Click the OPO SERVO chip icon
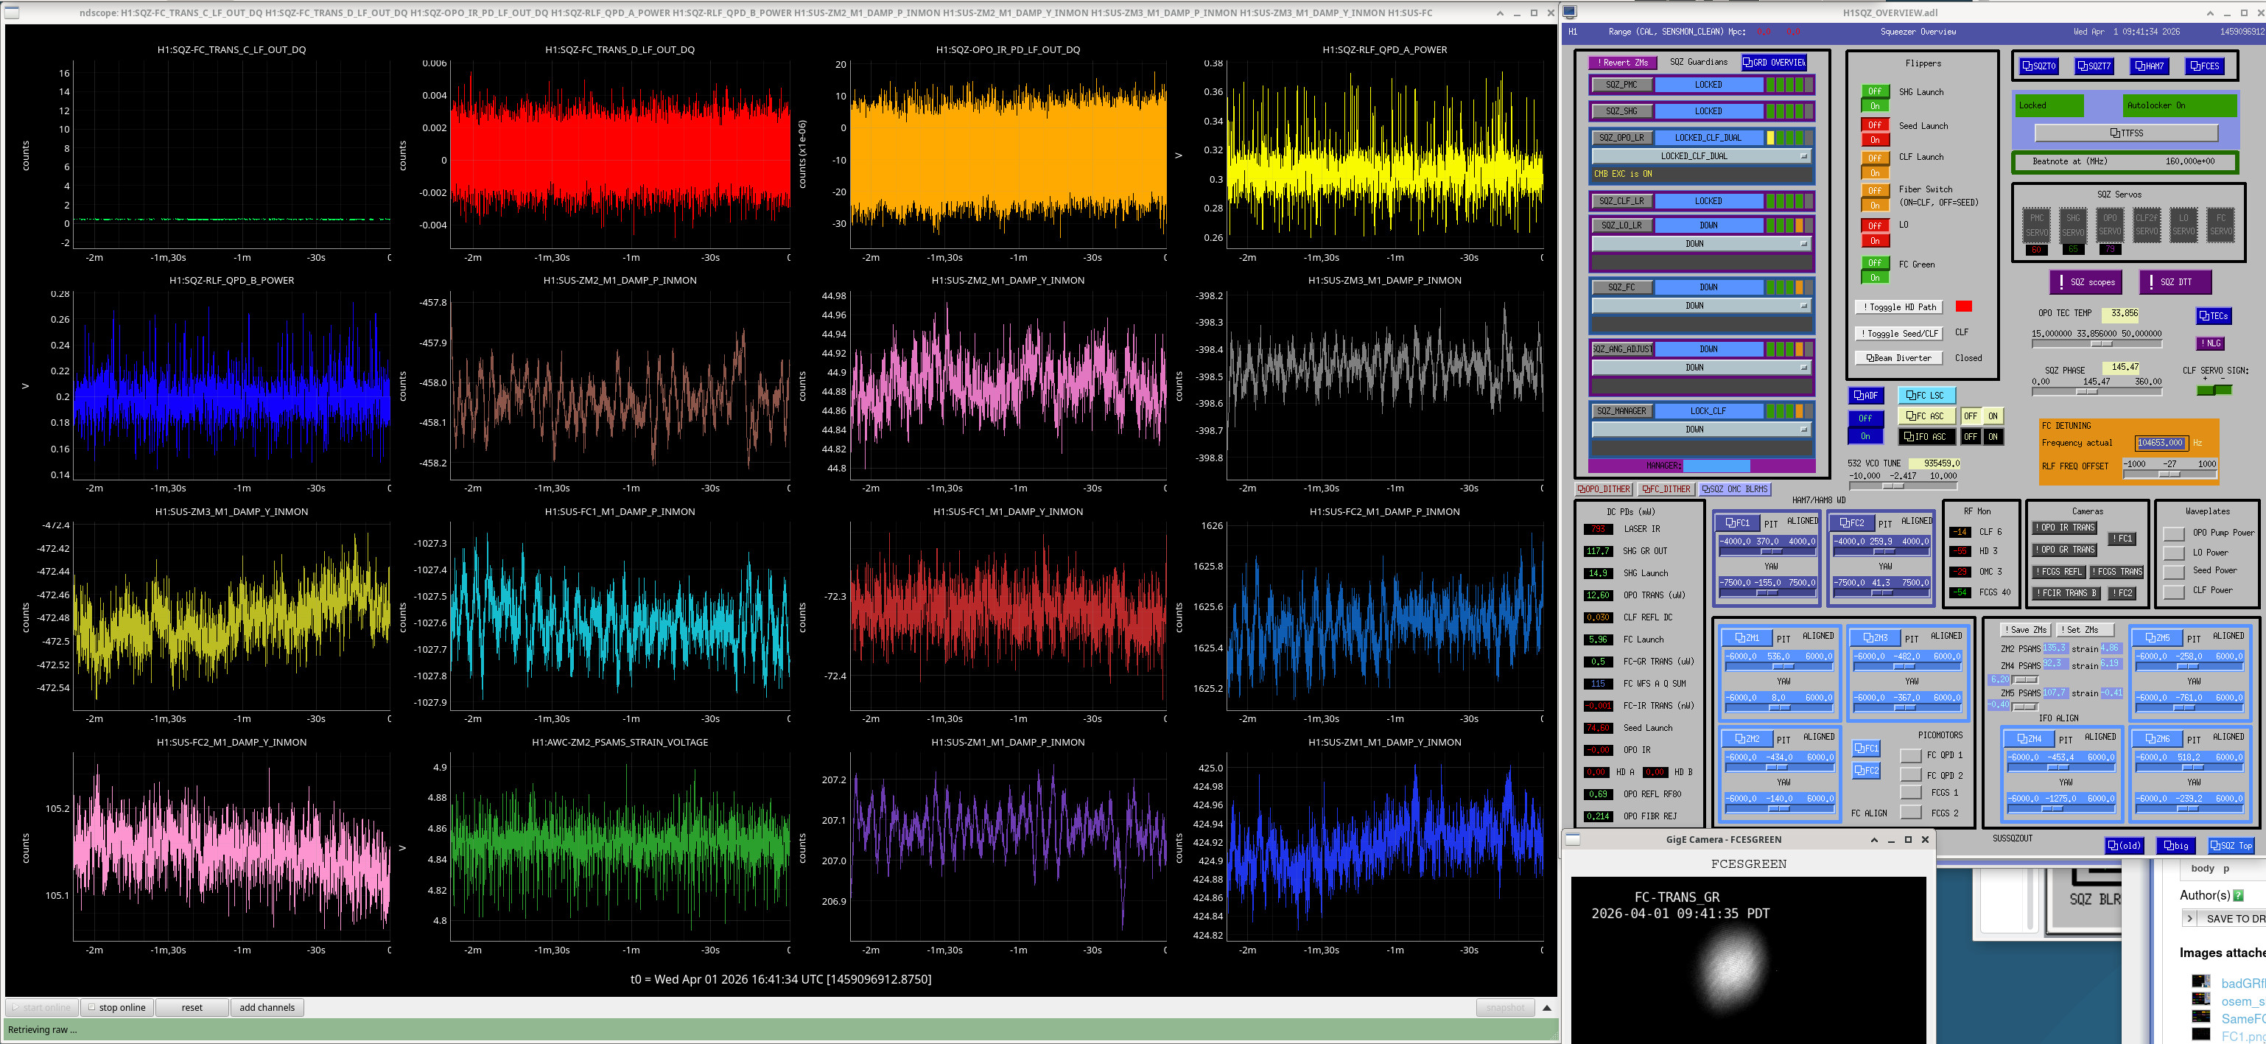Screen dimensions: 2266x1044 tap(2111, 225)
